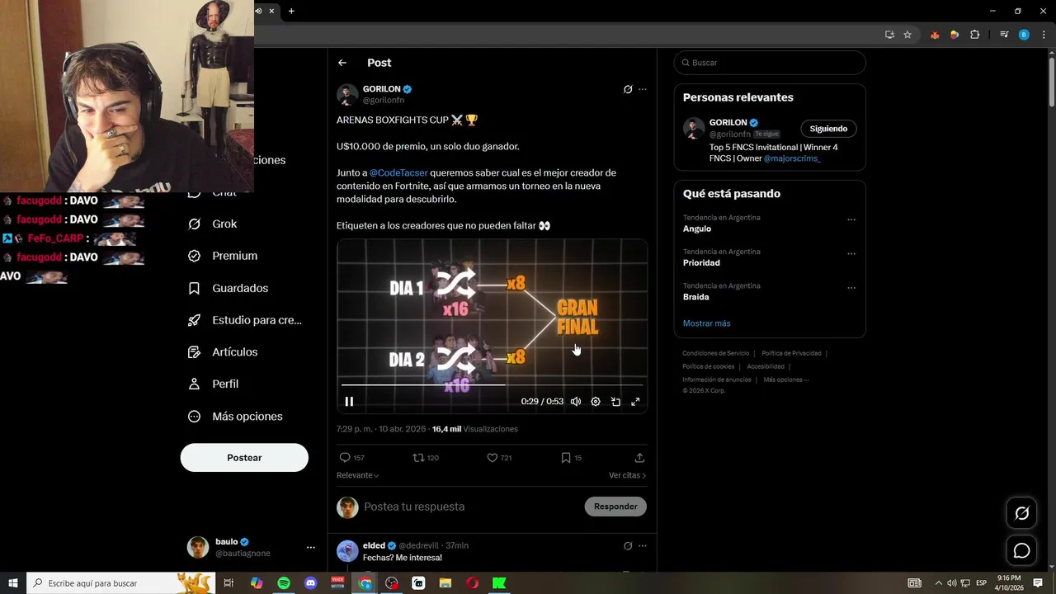Open Opera from the taskbar
The image size is (1056, 594).
coord(472,583)
